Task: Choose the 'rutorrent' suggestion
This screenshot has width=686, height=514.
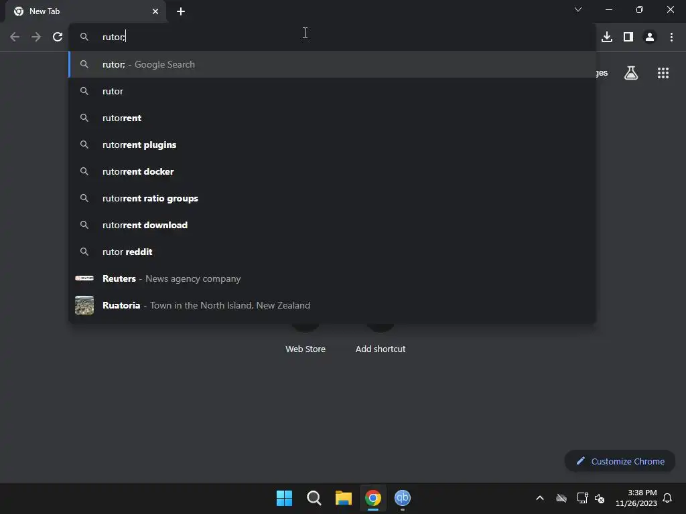Action: 332,118
